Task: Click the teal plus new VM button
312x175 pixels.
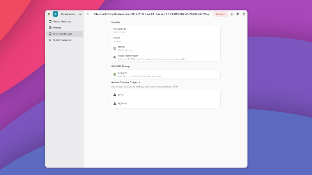Action: [x=55, y=14]
